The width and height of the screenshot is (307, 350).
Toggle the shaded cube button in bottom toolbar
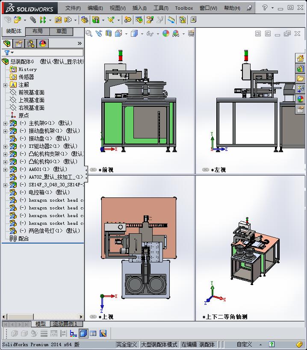[83, 333]
